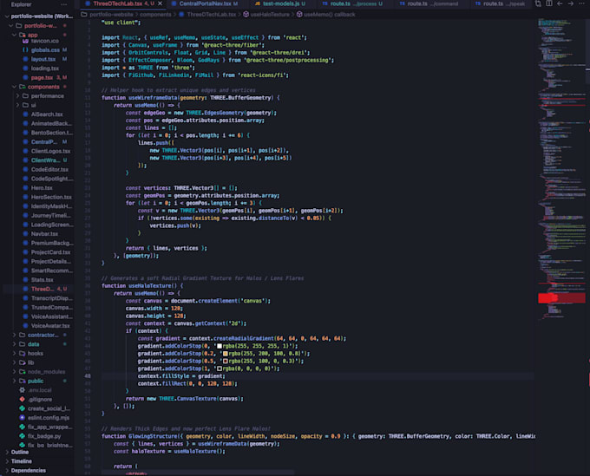Click the white rgba(255, 255, 255, 1) swatch

coord(220,346)
